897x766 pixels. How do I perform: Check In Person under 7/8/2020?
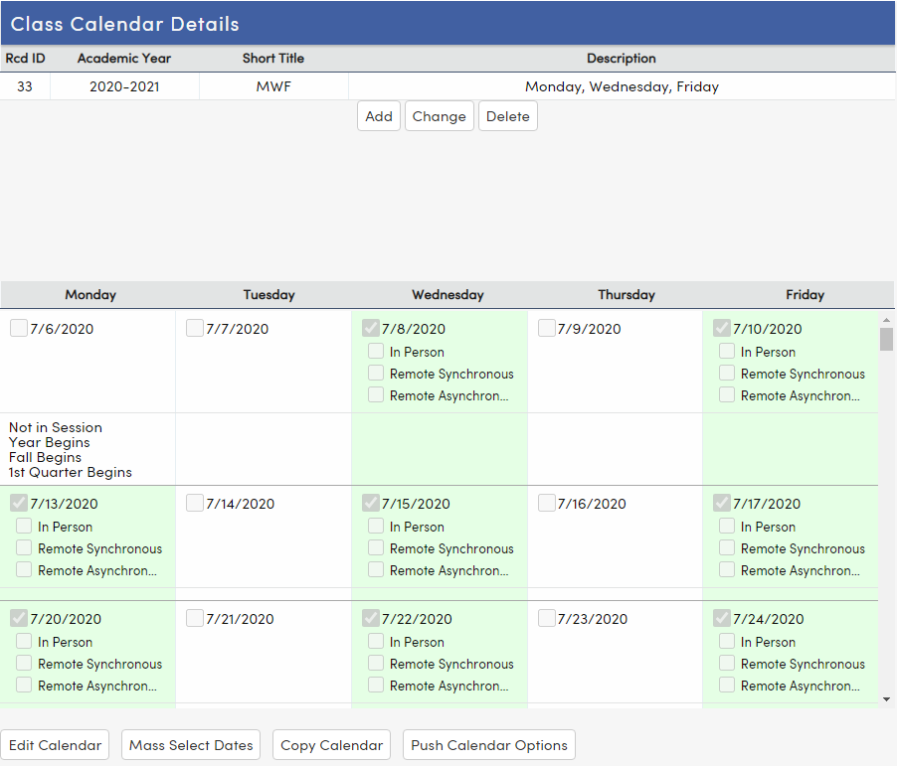click(376, 351)
